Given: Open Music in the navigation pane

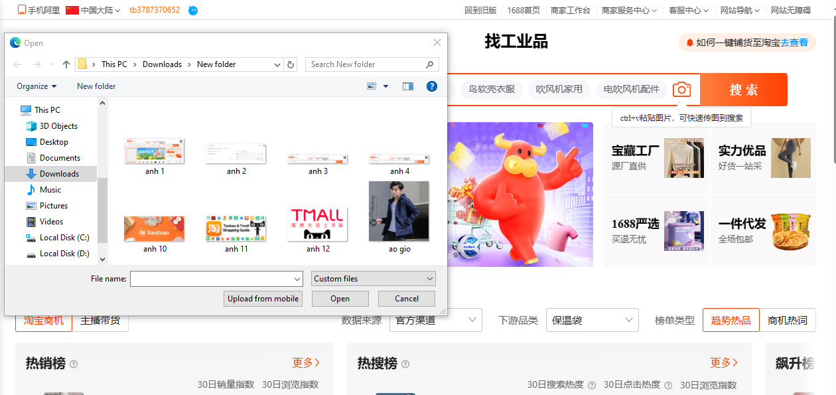Looking at the screenshot, I should click(x=50, y=190).
